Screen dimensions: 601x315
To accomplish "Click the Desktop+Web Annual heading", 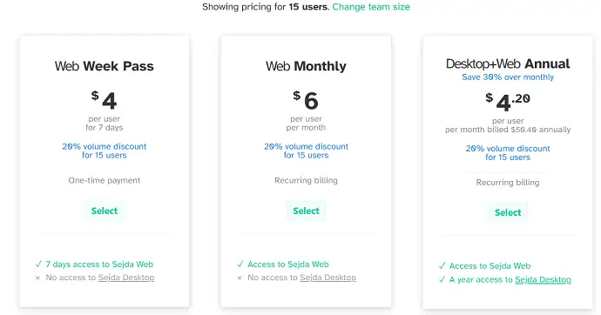I will point(508,64).
